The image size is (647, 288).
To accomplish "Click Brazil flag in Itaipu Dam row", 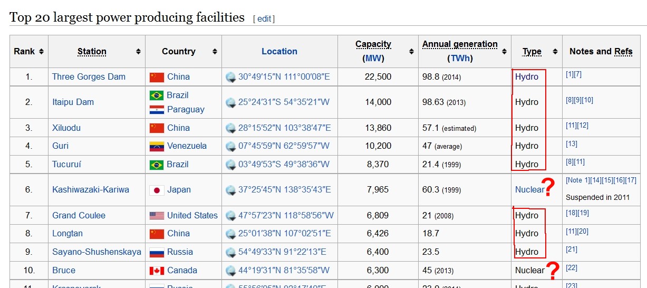I will (157, 95).
